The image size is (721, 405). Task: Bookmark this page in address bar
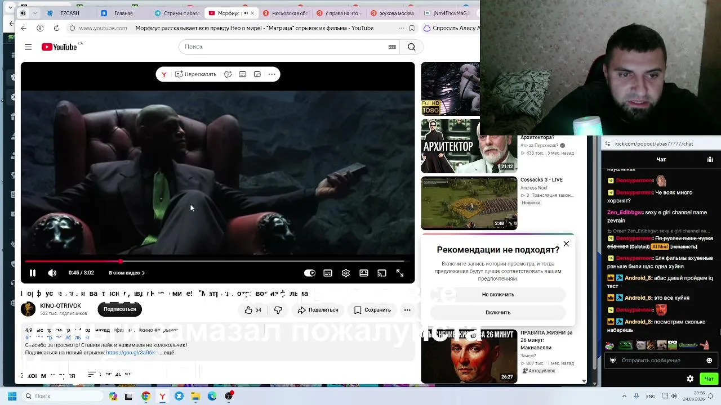(412, 28)
